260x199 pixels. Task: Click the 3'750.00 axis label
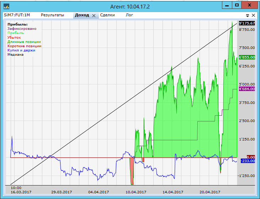pyautogui.click(x=247, y=103)
